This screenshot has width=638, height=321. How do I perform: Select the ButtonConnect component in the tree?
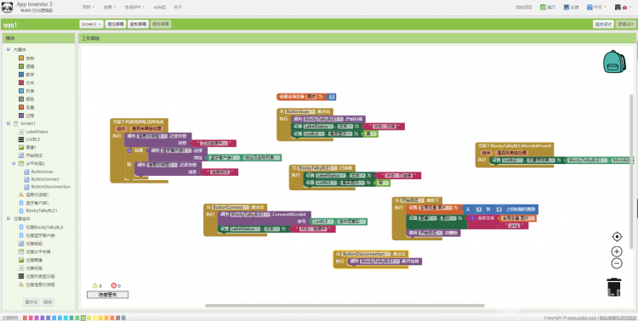pyautogui.click(x=42, y=179)
